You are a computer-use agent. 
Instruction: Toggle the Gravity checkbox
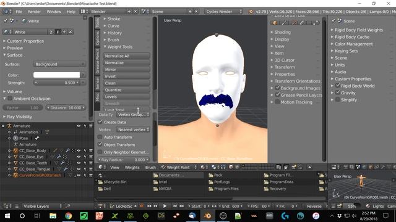tap(338, 92)
